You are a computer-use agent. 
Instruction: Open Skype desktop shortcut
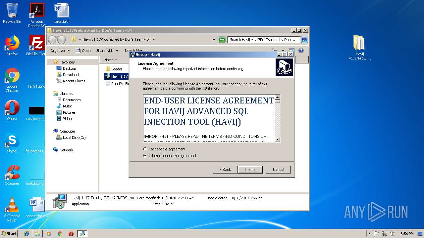click(x=12, y=142)
